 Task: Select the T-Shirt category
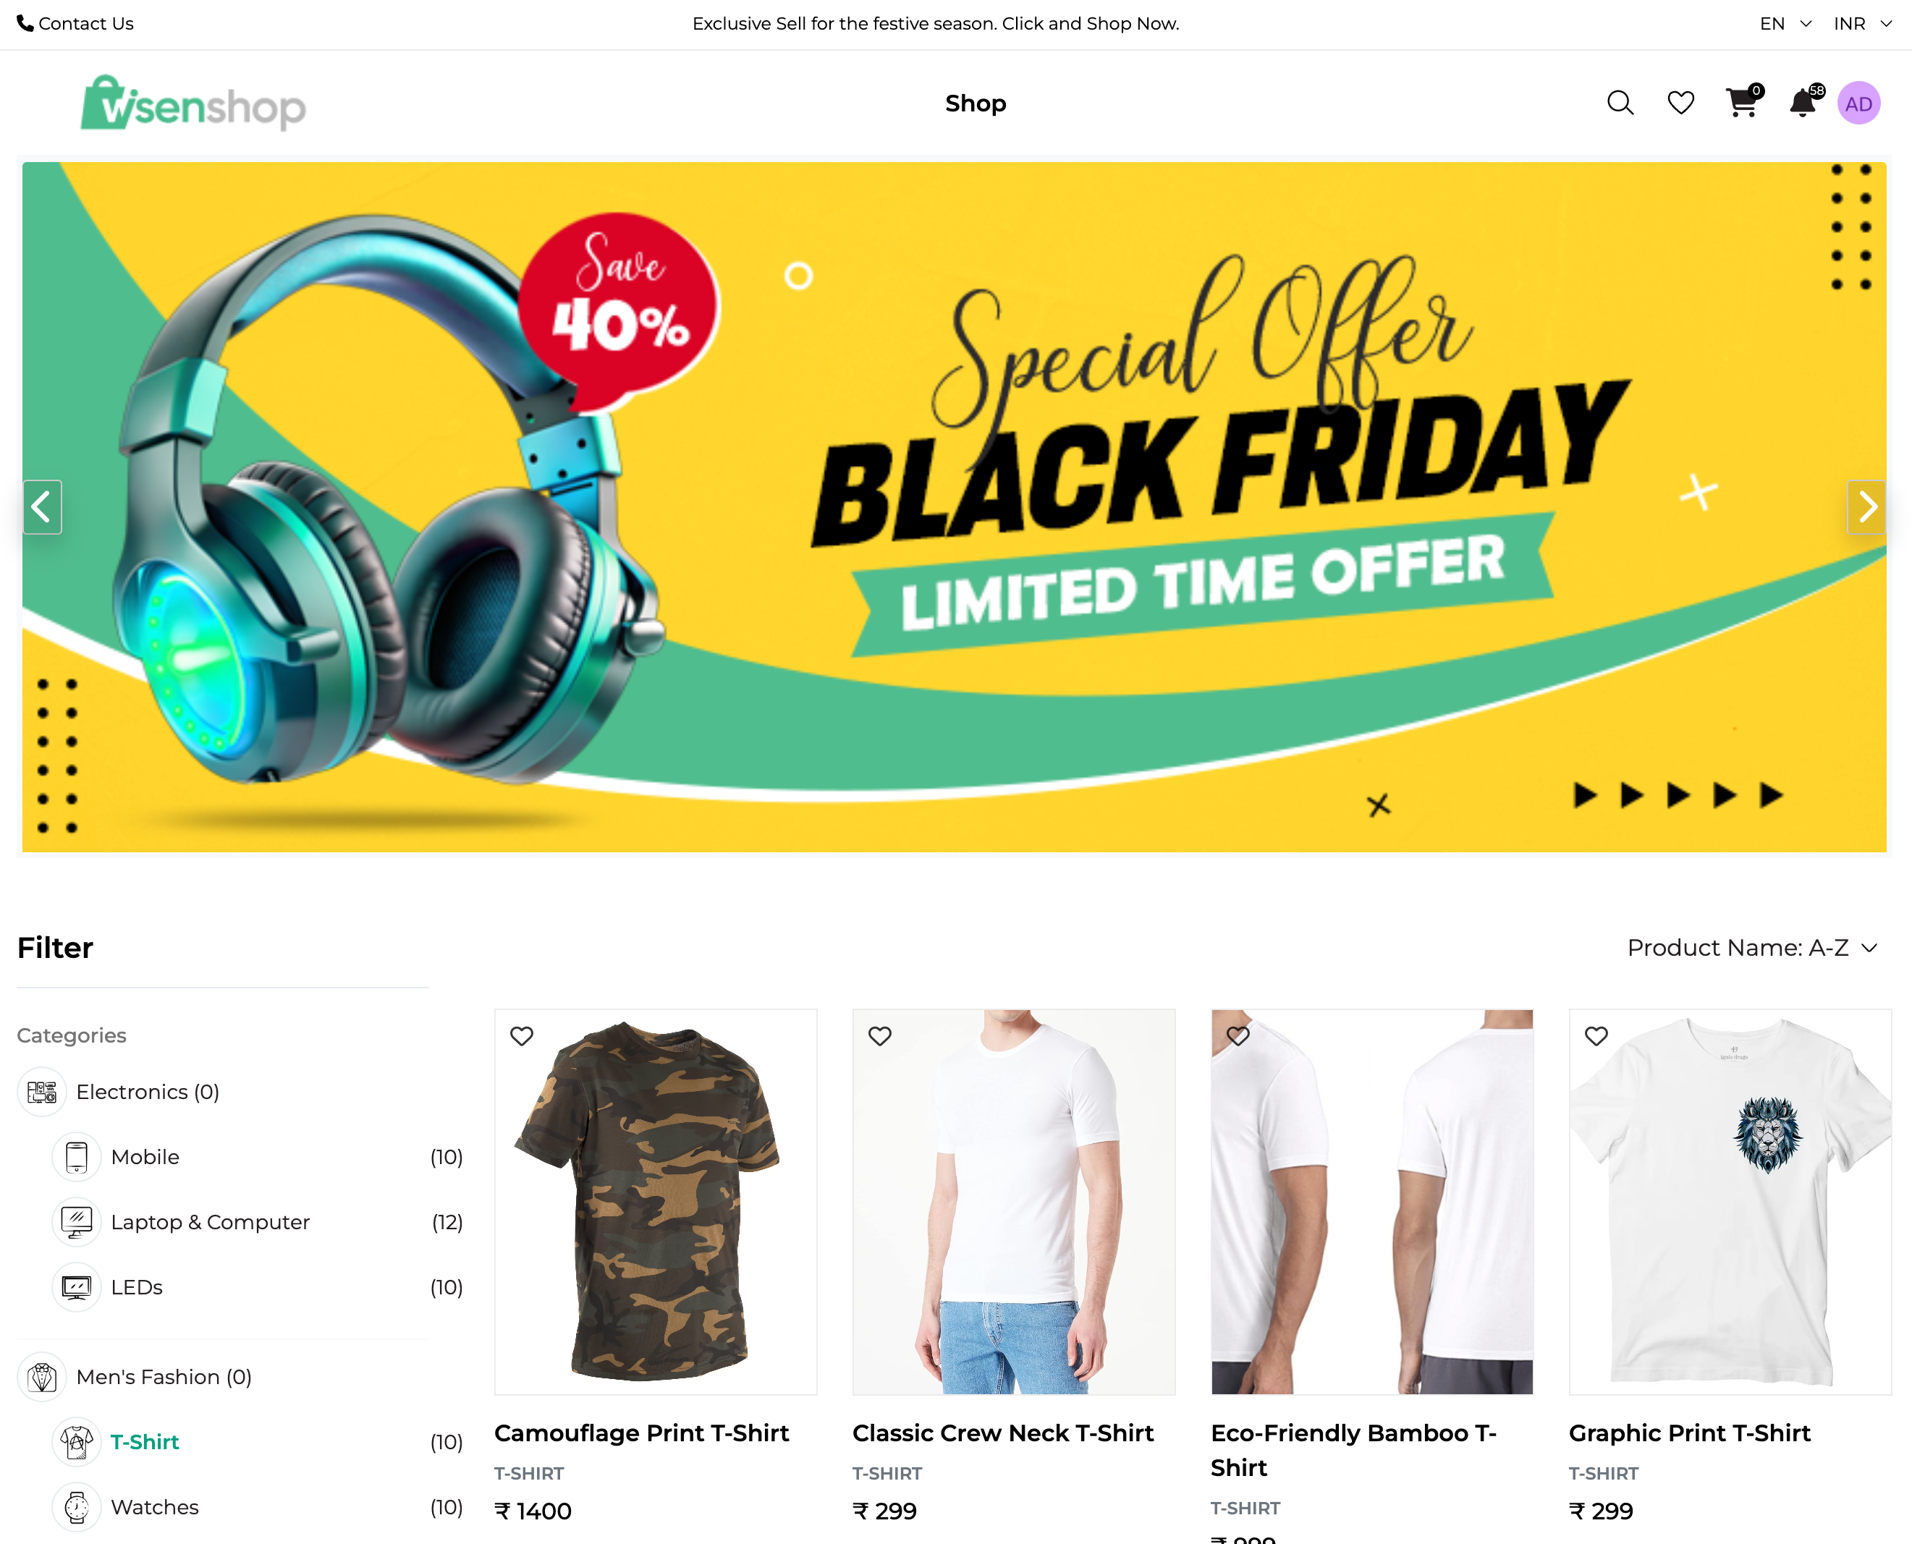click(x=144, y=1442)
